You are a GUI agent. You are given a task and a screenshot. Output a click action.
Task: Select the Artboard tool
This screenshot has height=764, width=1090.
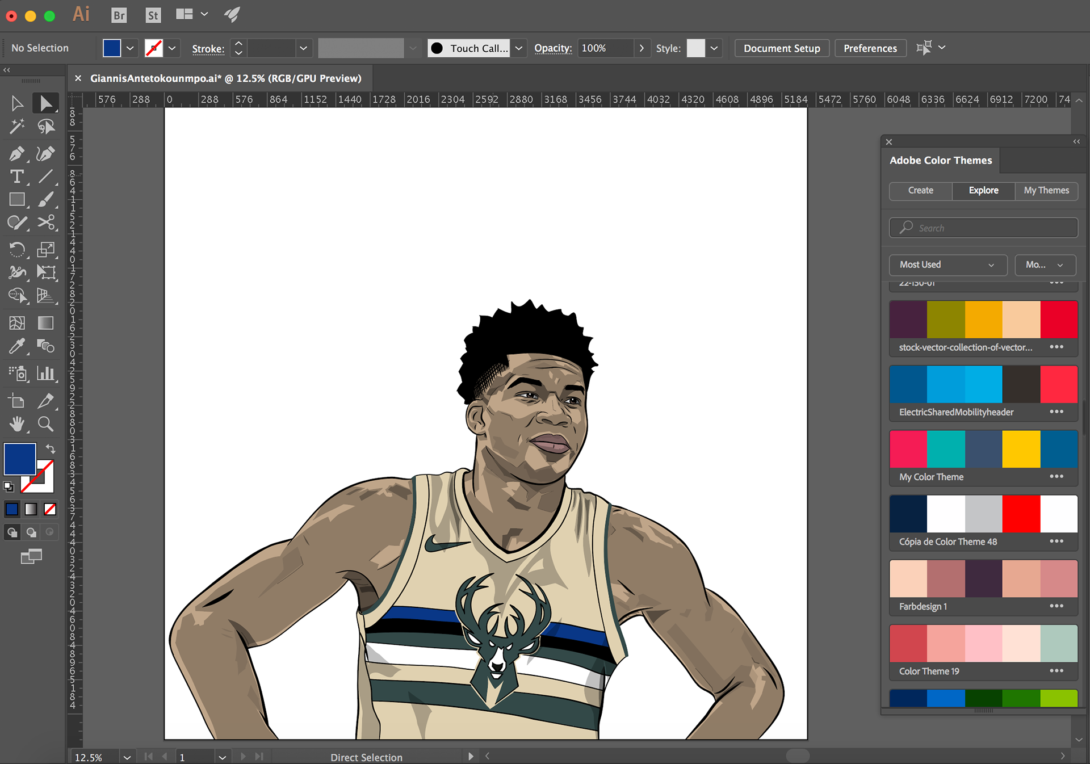(x=17, y=401)
